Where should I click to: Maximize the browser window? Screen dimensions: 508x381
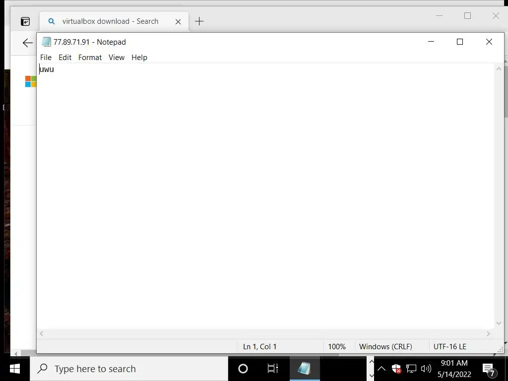(x=467, y=15)
